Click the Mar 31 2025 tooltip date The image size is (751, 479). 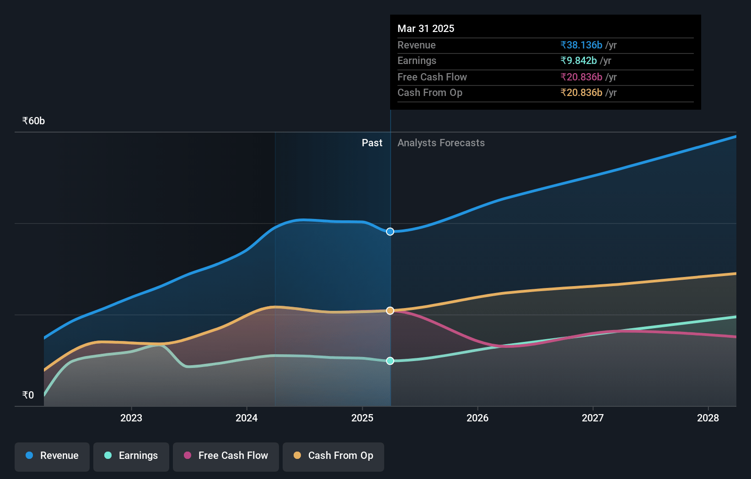point(426,28)
